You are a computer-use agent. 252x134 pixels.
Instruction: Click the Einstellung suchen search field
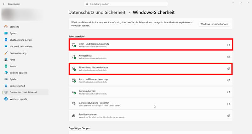point(126,4)
